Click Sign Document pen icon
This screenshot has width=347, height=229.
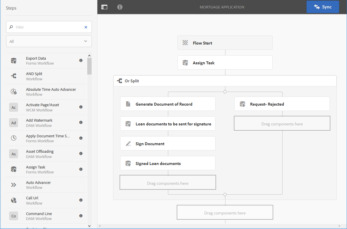128,144
